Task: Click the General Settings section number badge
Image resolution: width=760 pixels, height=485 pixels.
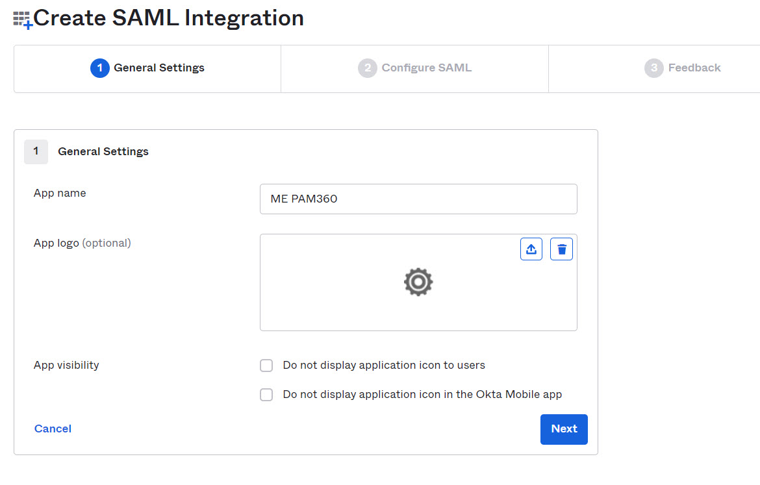Action: click(x=36, y=151)
